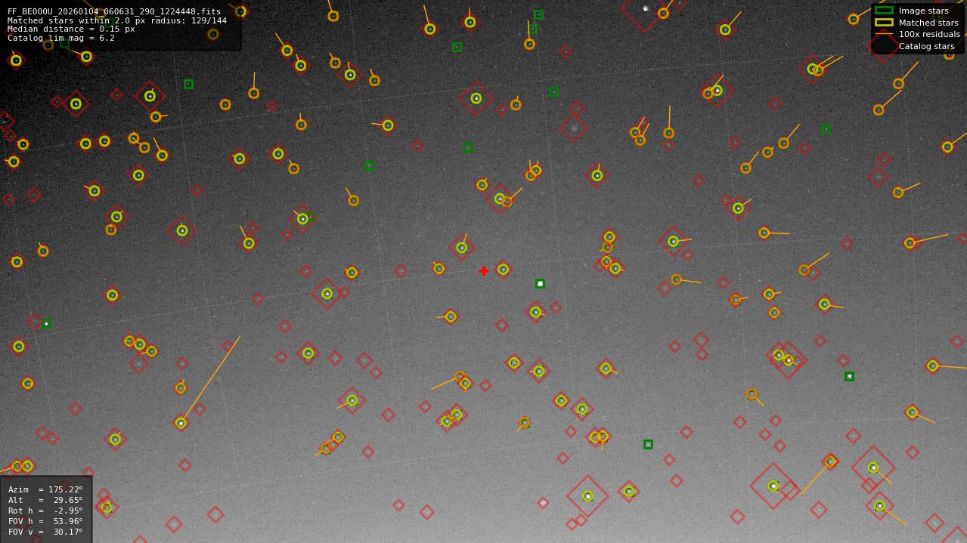Click the orange 100x residuals legend line
967x543 pixels.
(884, 34)
